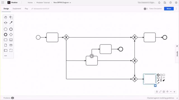Pick the group dashed box from palette
Screen dimensions: 179x100
11,51
